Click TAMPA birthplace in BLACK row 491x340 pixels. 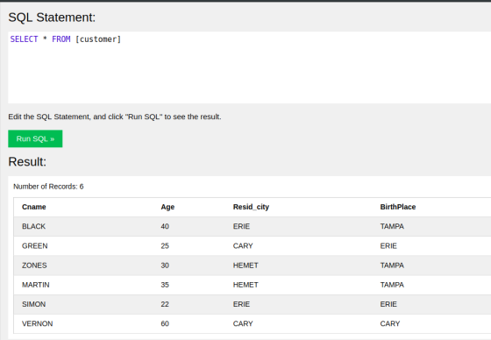[392, 226]
